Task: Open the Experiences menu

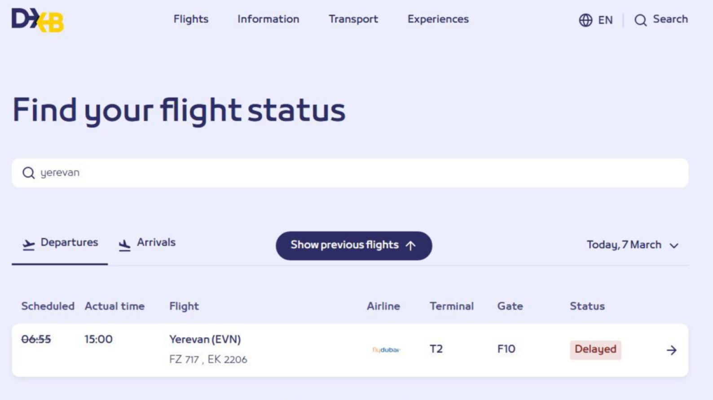Action: pos(438,19)
